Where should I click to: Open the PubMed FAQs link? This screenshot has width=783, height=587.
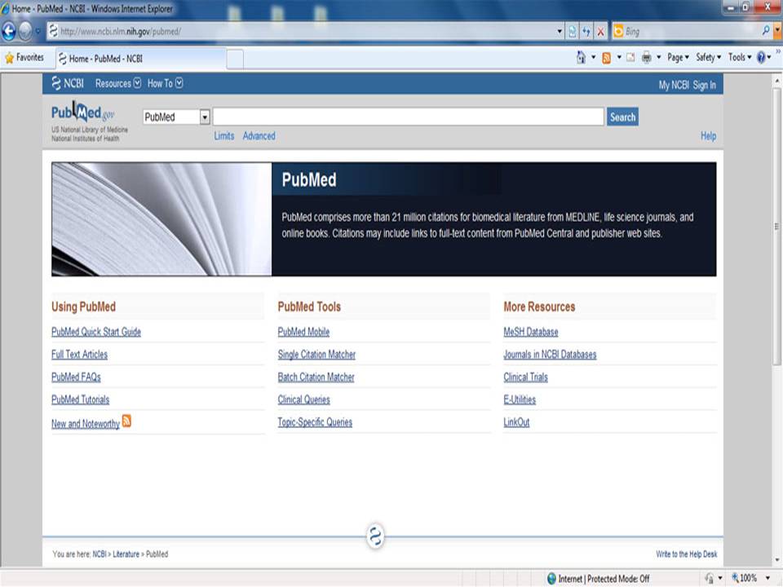(76, 377)
